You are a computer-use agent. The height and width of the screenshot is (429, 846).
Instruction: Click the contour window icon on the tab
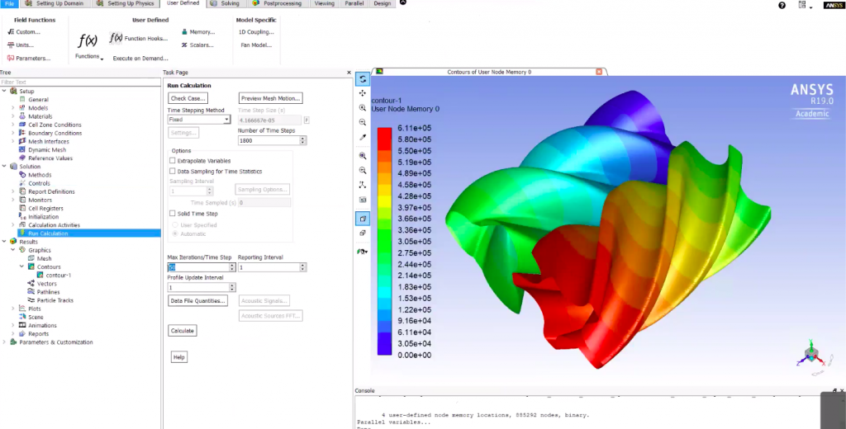pyautogui.click(x=379, y=72)
